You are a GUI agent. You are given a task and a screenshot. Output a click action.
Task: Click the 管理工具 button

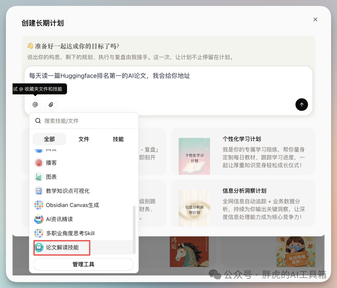coord(83,264)
